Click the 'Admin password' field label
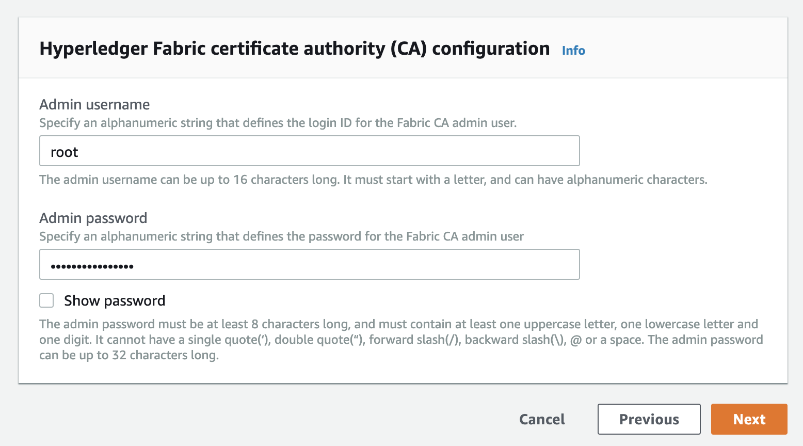This screenshot has width=803, height=446. [x=93, y=218]
